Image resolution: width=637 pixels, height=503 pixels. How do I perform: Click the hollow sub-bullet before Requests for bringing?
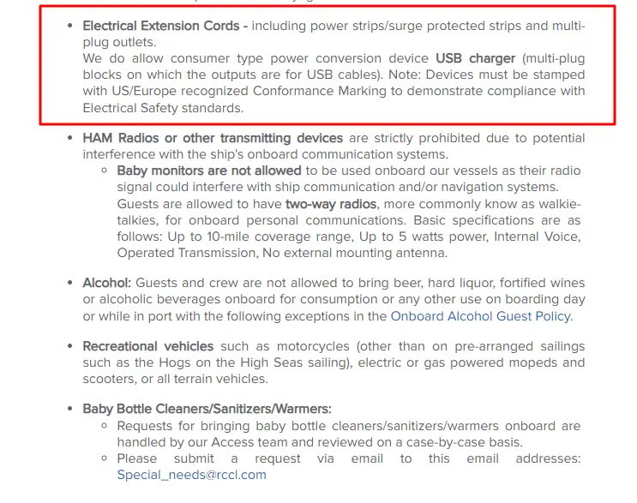pyautogui.click(x=105, y=426)
